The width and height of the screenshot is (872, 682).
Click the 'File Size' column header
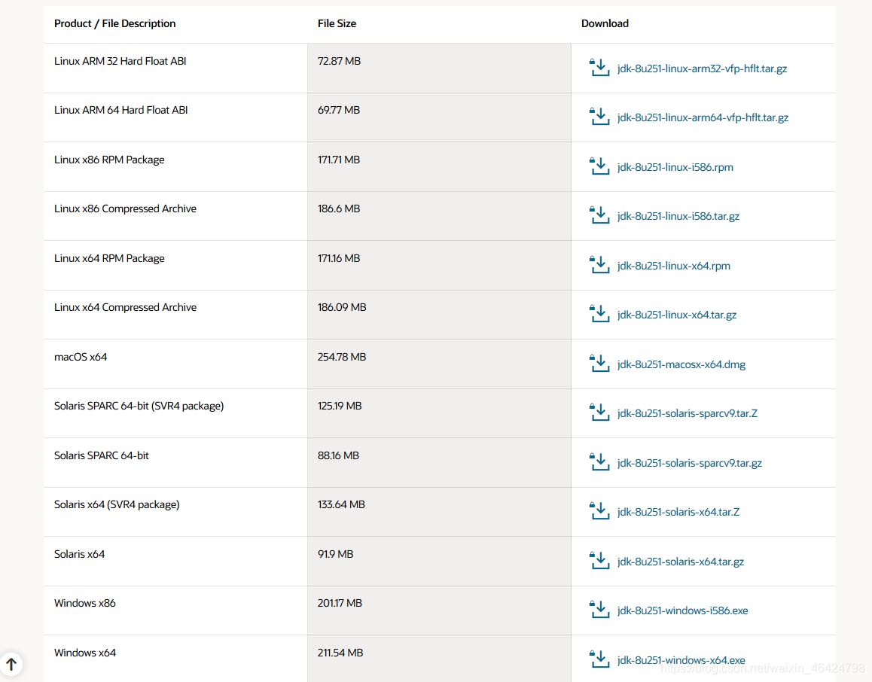(x=337, y=23)
